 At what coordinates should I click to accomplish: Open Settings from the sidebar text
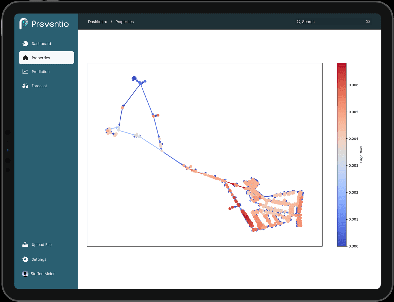pos(39,259)
